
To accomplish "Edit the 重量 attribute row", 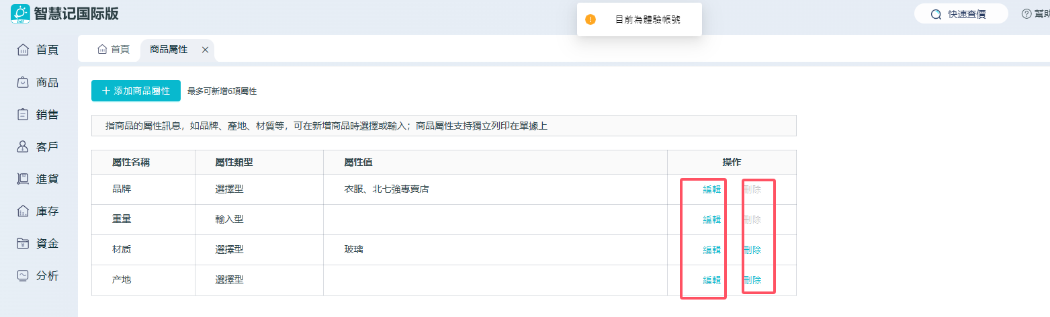I will 711,220.
